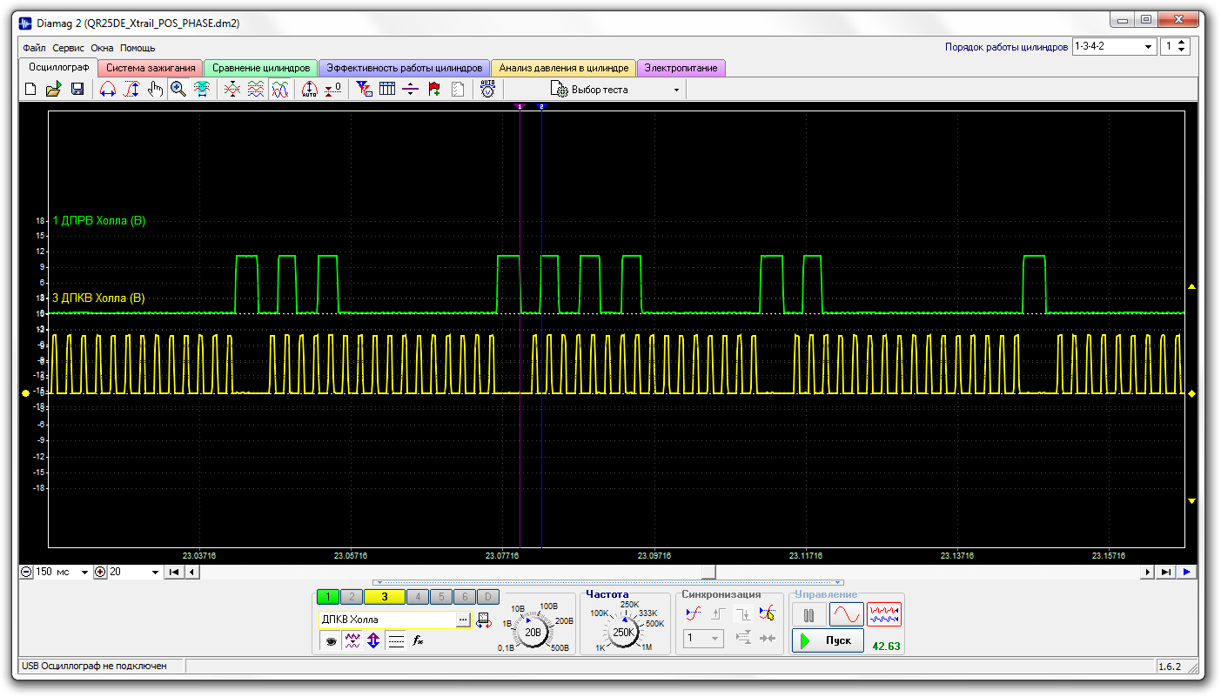The width and height of the screenshot is (1221, 697).
Task: Open the Выбор теста dropdown
Action: point(616,90)
